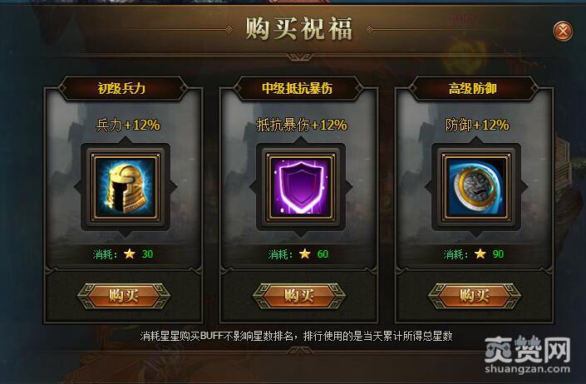Click the 抵抗暴伤+12% effect text
The height and width of the screenshot is (384, 586).
[x=302, y=125]
